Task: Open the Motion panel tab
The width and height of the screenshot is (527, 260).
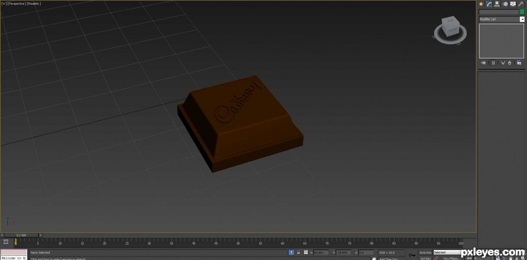Action: (505, 4)
